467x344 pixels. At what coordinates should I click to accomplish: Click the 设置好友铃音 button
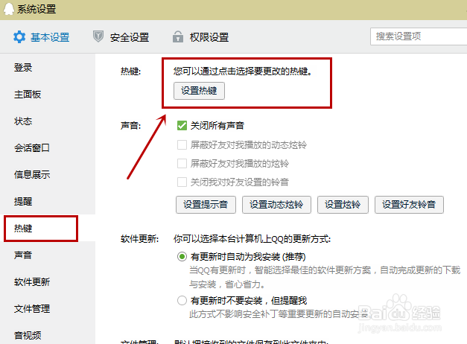tap(409, 205)
